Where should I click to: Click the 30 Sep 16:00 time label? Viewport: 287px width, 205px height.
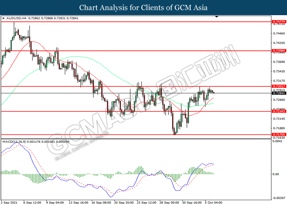(192, 203)
